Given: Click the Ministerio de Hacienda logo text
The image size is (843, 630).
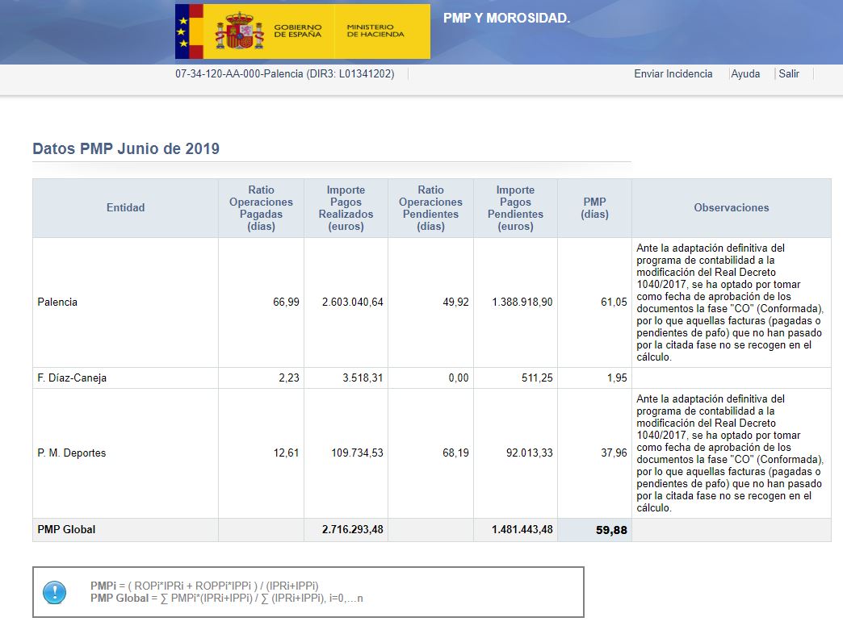Looking at the screenshot, I should coord(375,31).
